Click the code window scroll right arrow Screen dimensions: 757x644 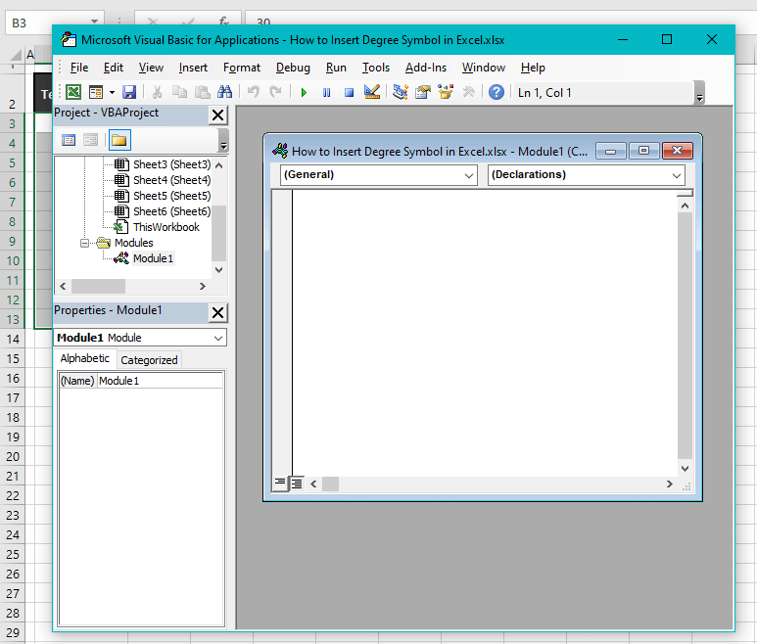click(x=669, y=483)
